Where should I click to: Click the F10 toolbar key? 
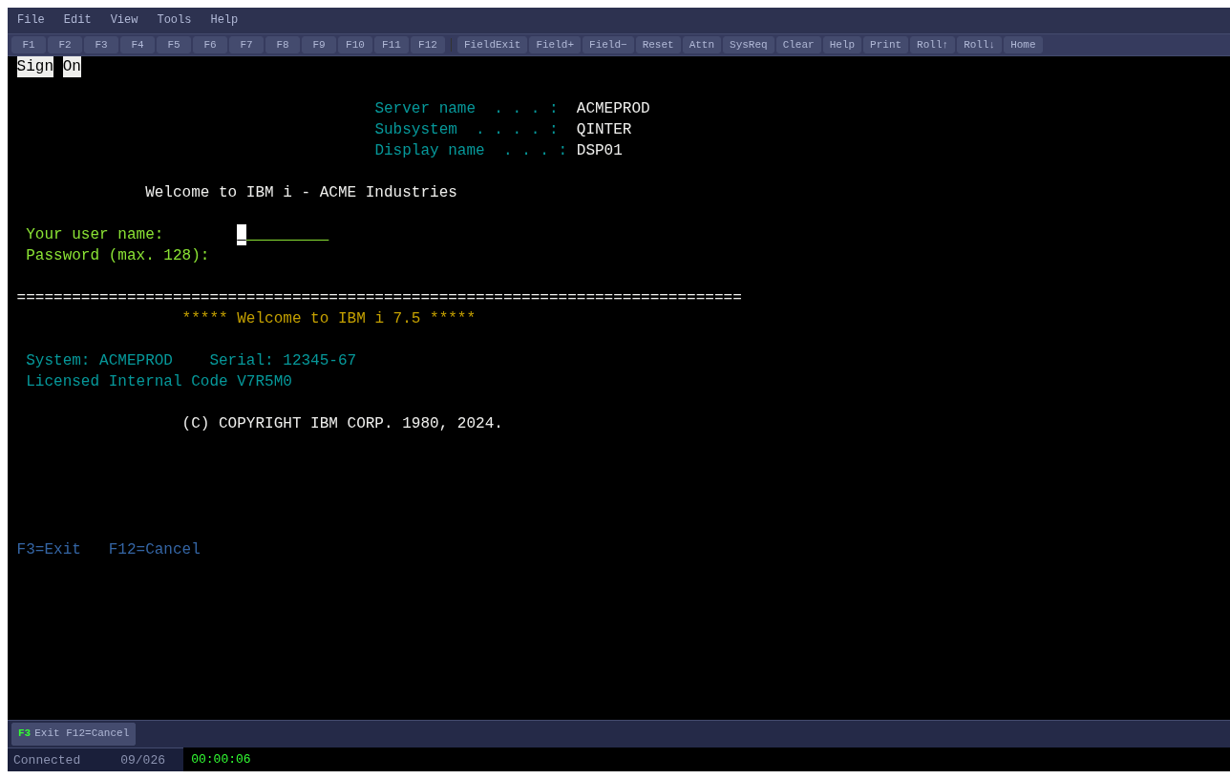point(355,45)
